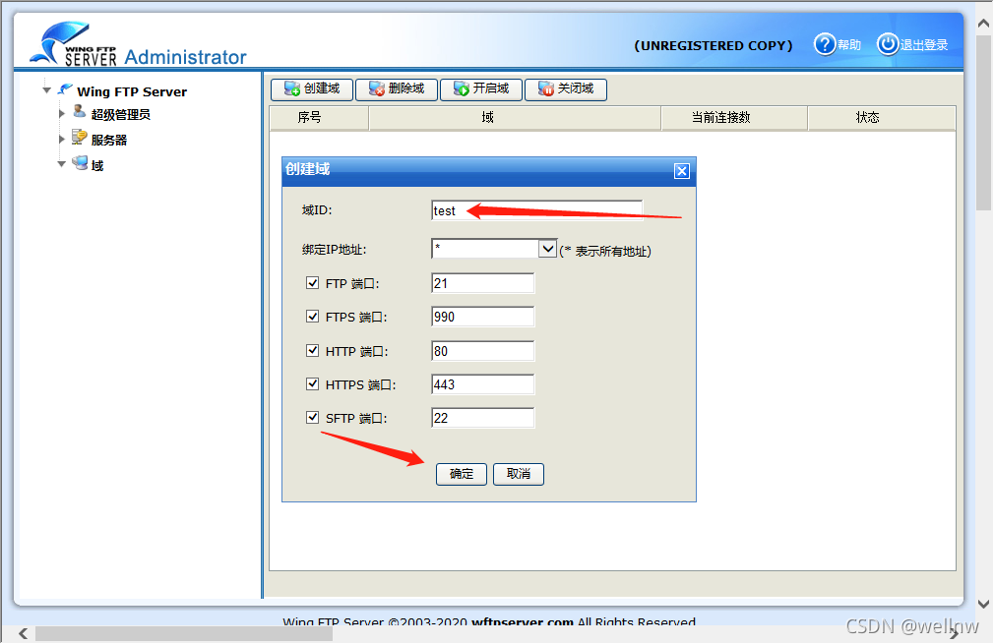This screenshot has width=994, height=644.
Task: Collapse the Wing FTP Server tree node
Action: coord(47,90)
